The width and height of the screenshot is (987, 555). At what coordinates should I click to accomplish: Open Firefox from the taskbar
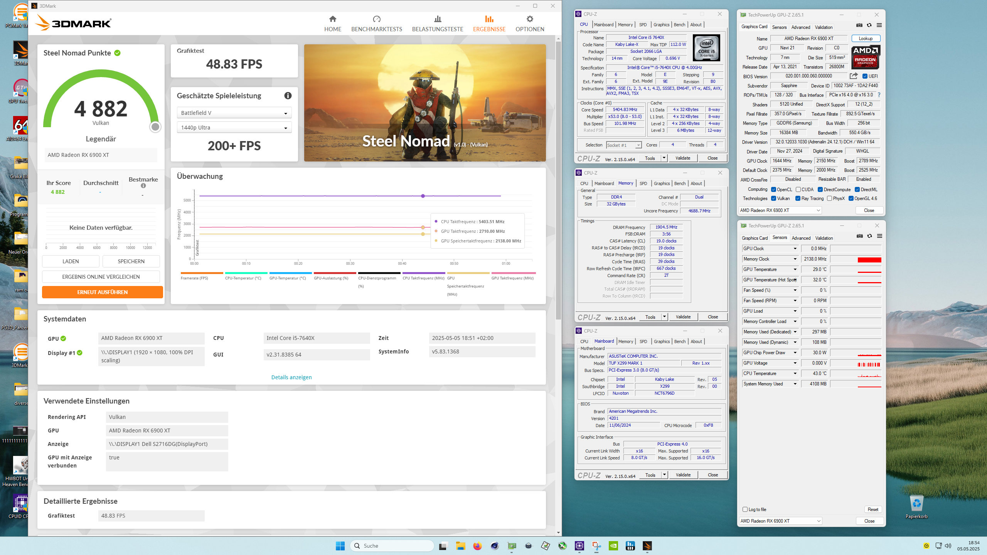477,546
